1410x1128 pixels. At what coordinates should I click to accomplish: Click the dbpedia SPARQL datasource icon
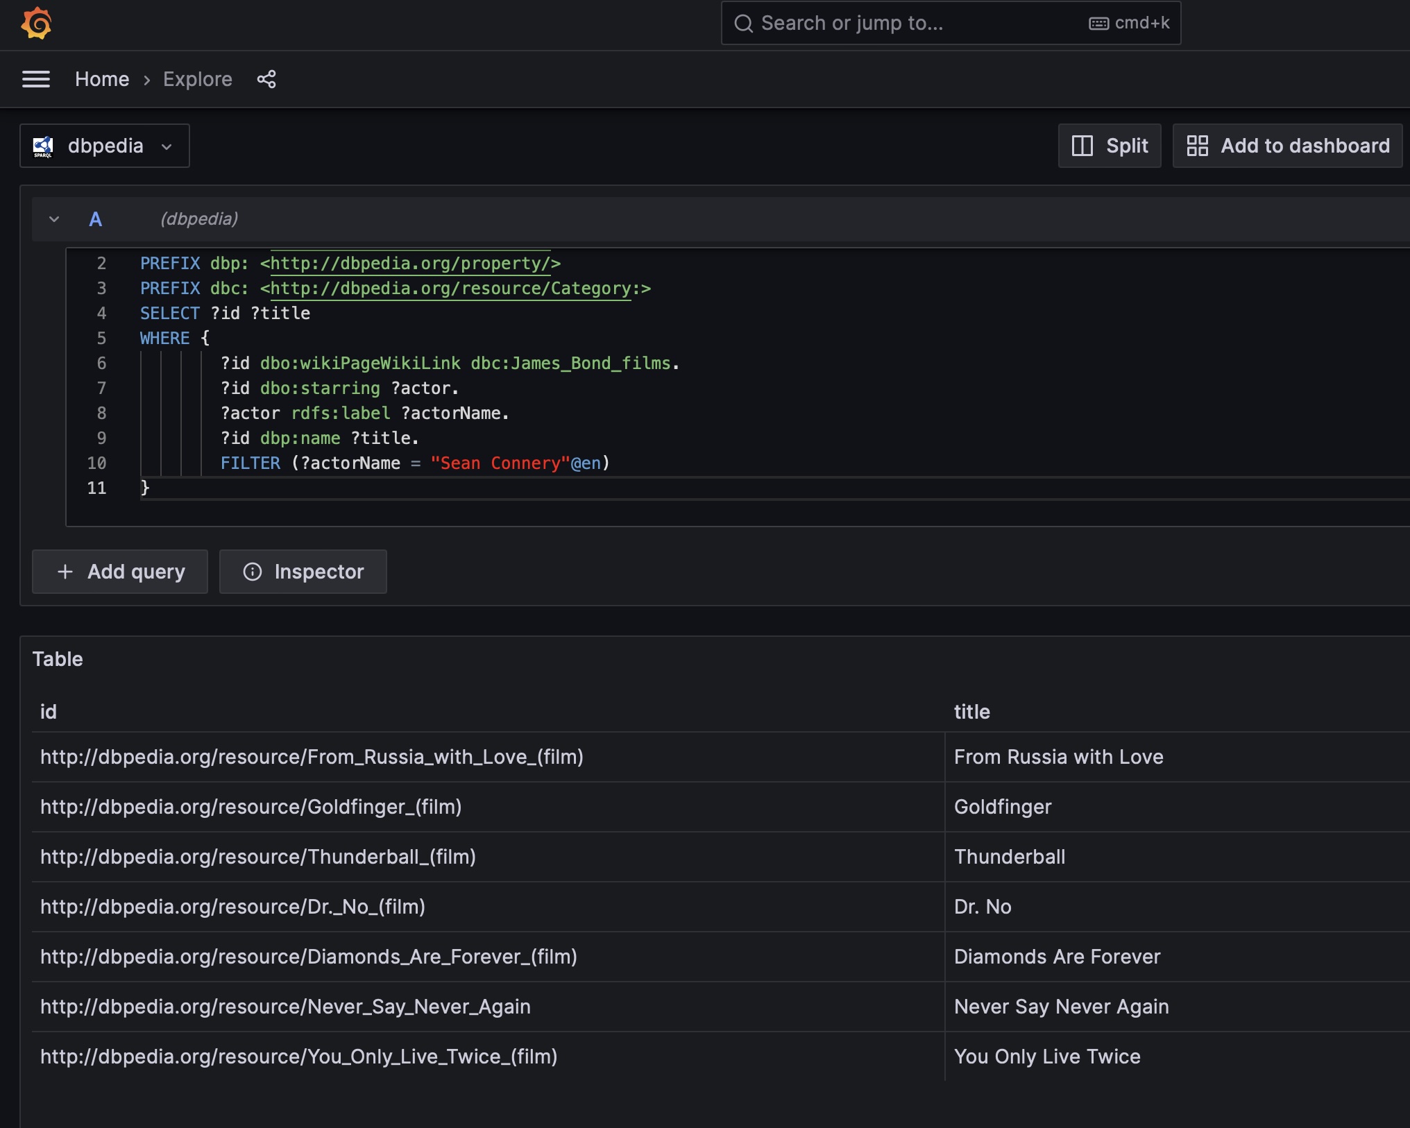[43, 146]
